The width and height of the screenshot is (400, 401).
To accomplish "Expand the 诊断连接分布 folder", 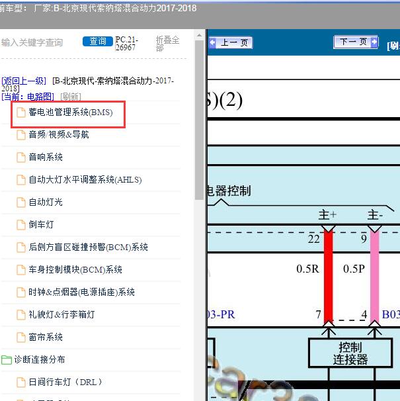I will point(40,359).
